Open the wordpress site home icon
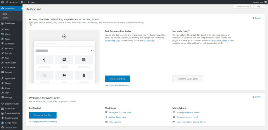The width and height of the screenshot is (268, 130). pyautogui.click(x=7, y=2)
